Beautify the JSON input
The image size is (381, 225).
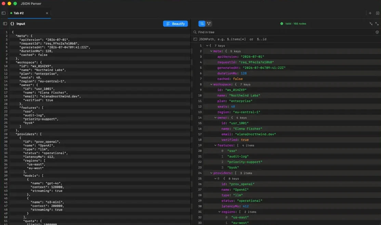175,24
